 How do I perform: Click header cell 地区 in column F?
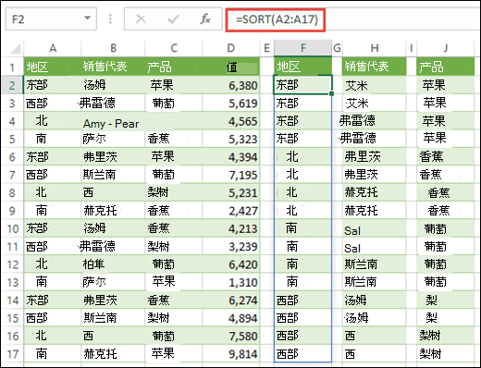click(303, 66)
